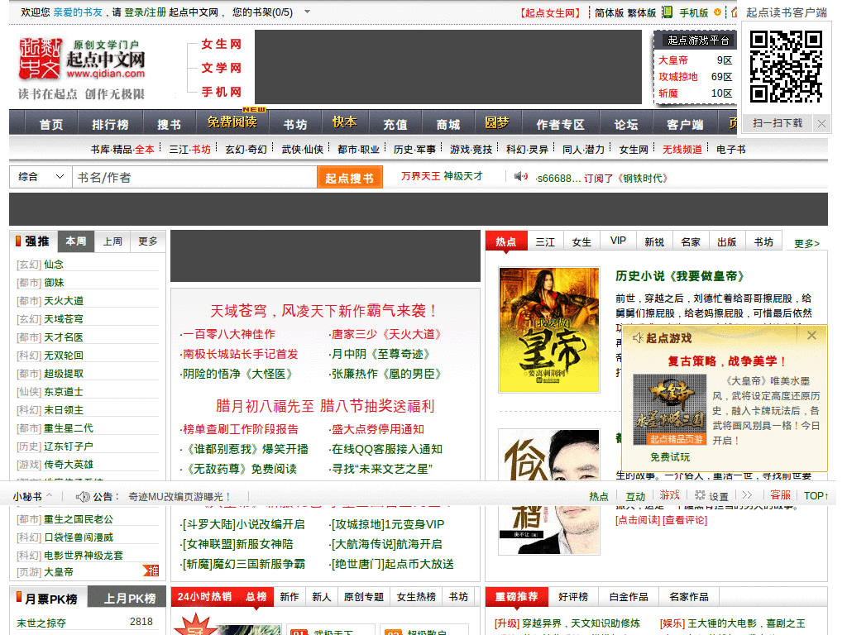Open the 俭 portrait book cover
The image size is (847, 635).
549,492
